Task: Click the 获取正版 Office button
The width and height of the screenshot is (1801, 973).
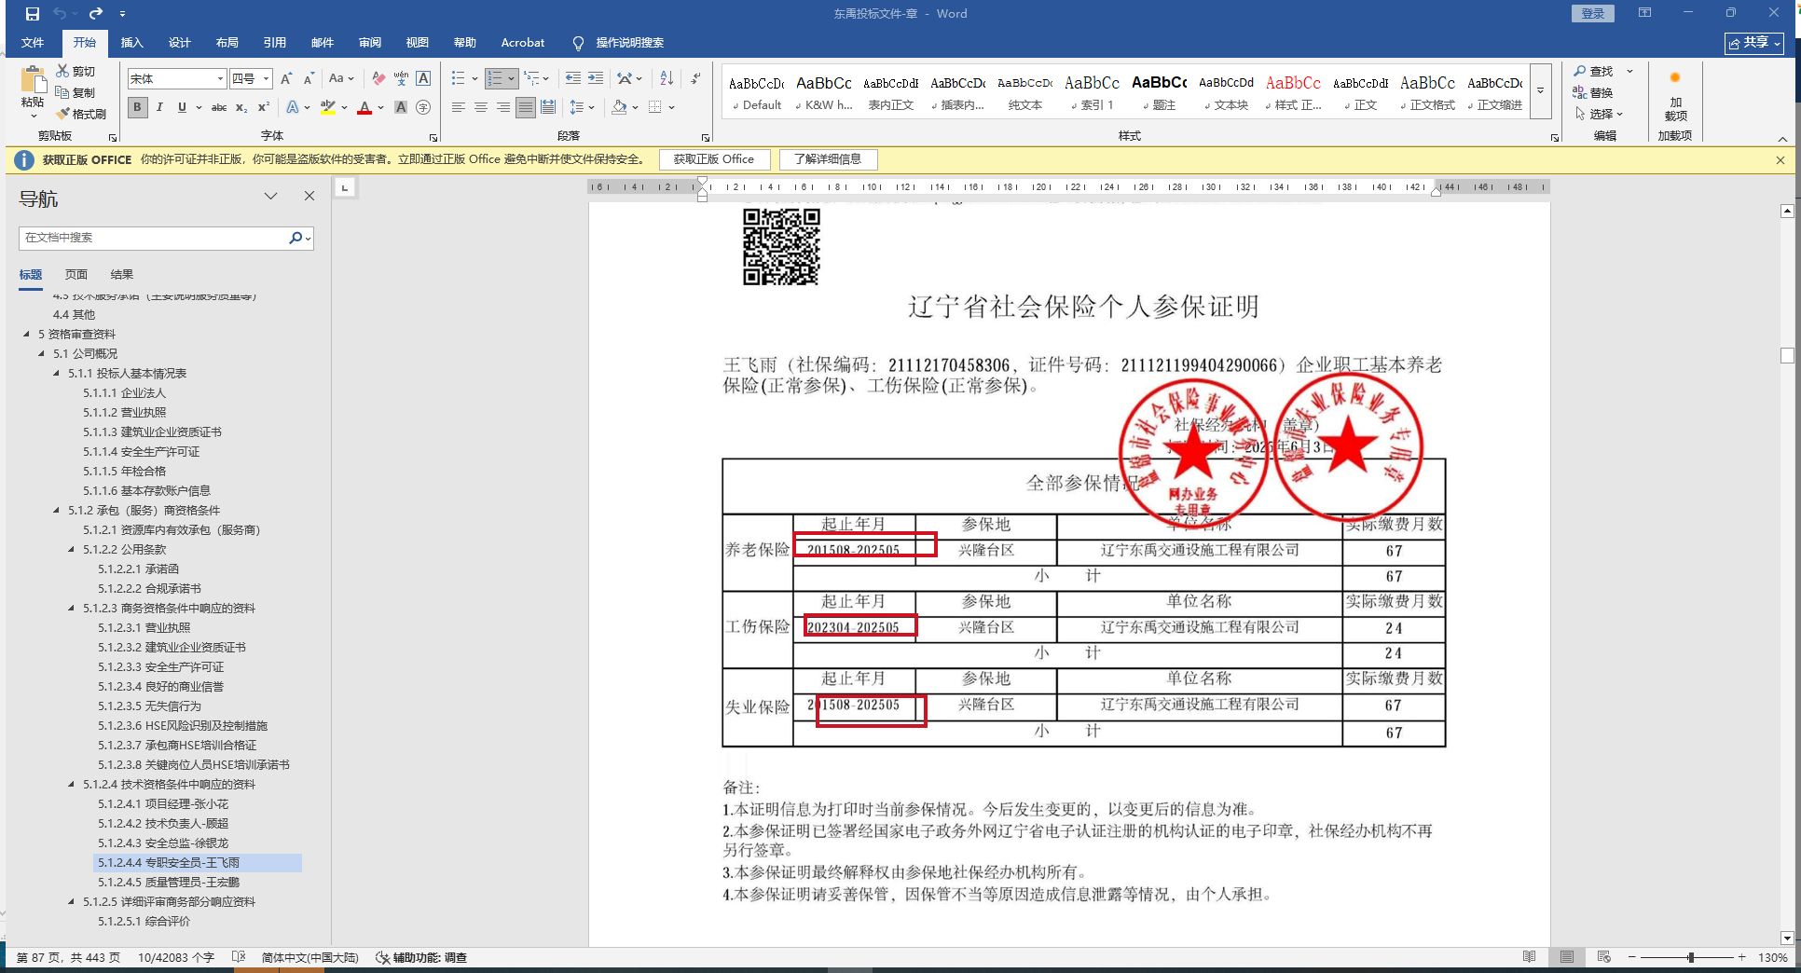Action: coord(714,159)
